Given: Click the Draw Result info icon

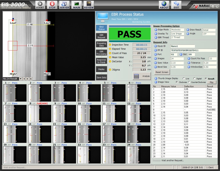Looking at the screenshot, I should click(188, 30).
